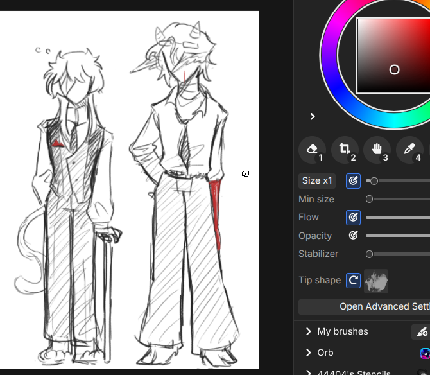Click the Orb brush pack icon

pyautogui.click(x=425, y=353)
